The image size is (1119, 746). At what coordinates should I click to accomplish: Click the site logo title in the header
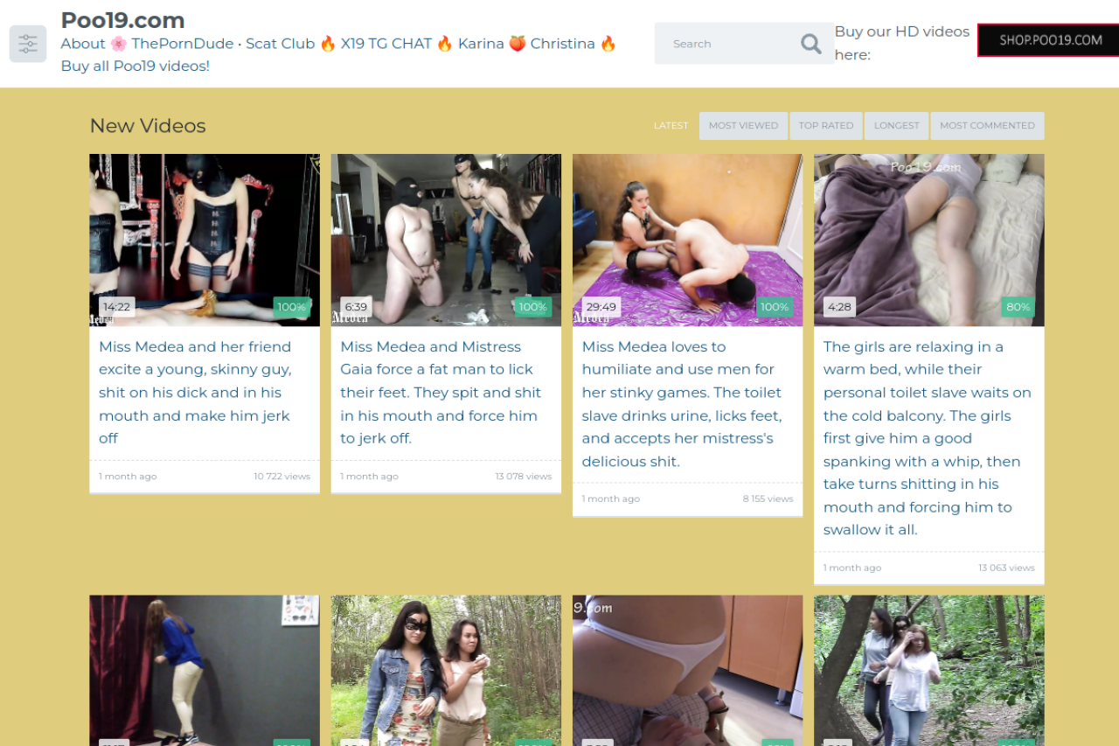(122, 20)
